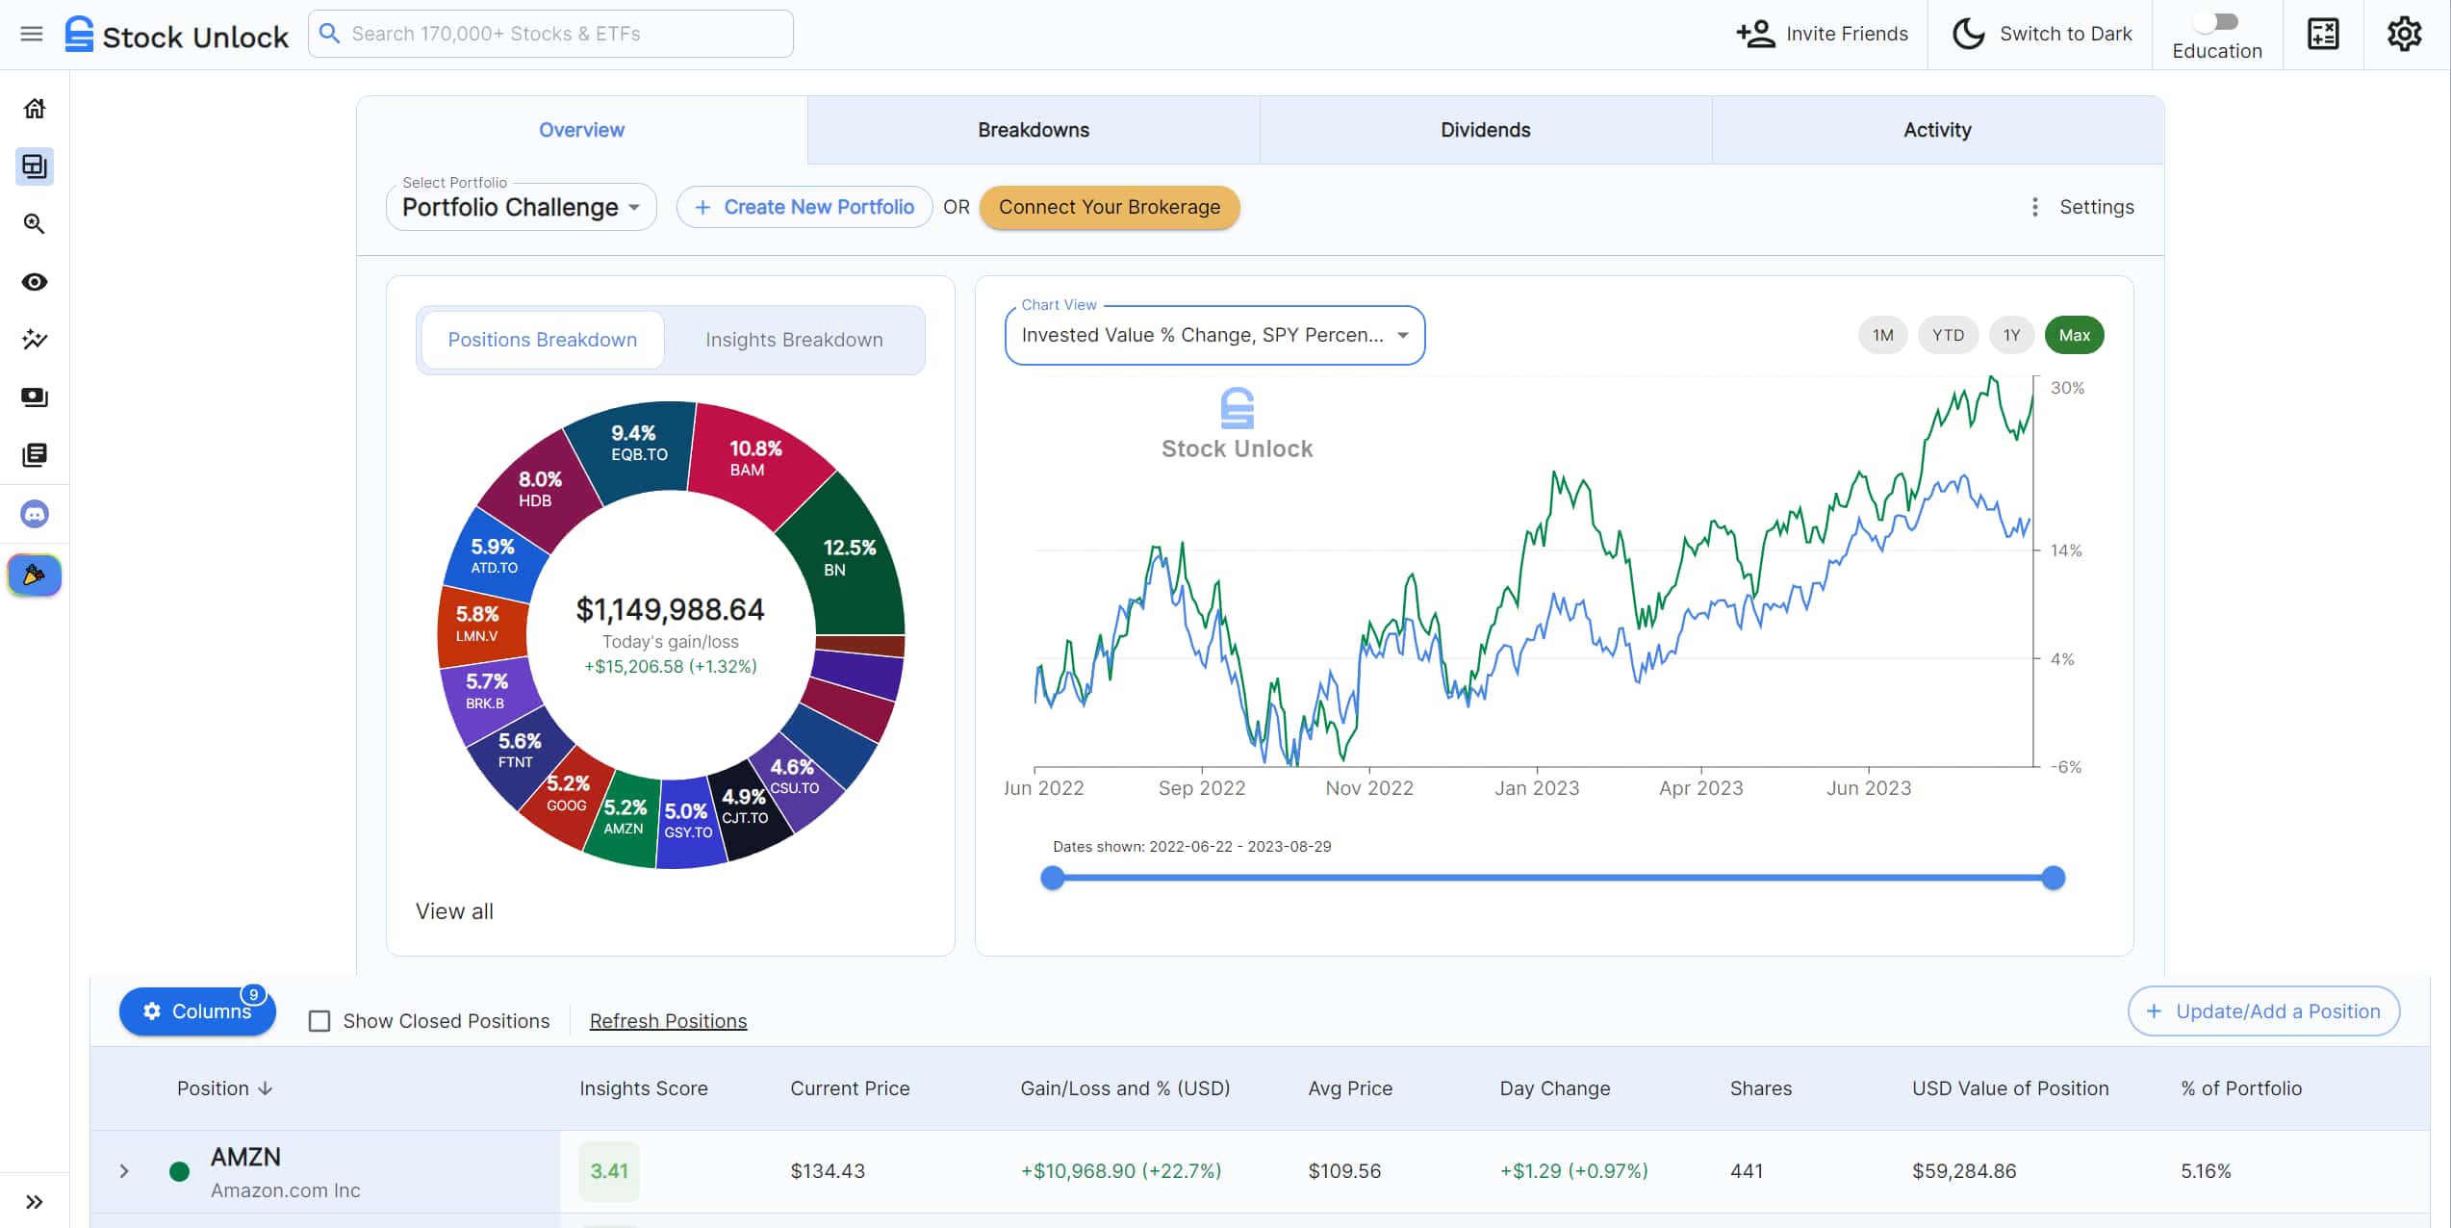The image size is (2451, 1228).
Task: Focus the stock and ETF search field
Action: coord(550,34)
